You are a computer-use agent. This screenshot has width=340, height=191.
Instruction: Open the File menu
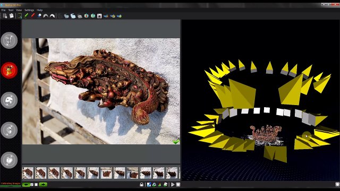(4, 10)
